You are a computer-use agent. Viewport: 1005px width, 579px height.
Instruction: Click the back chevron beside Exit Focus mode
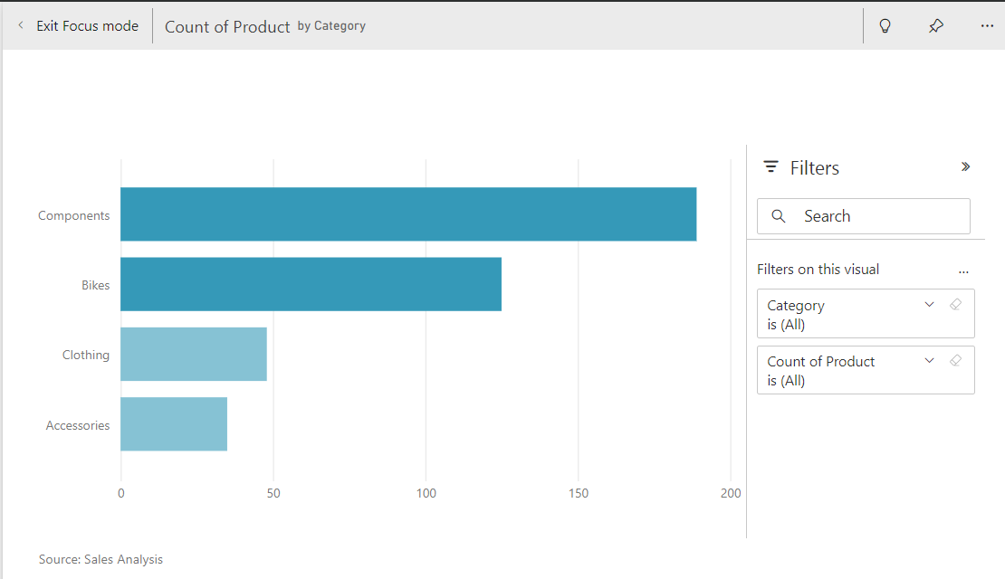click(x=21, y=25)
